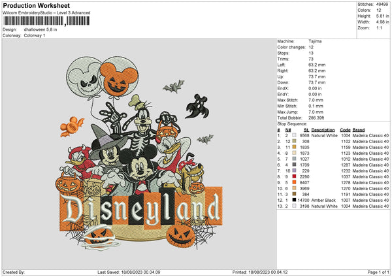Click the Max Stitch value '7.0 mm'
The width and height of the screenshot is (392, 277).
[316, 100]
